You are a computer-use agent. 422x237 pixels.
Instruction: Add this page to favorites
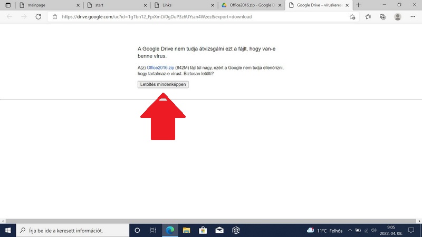[352, 17]
